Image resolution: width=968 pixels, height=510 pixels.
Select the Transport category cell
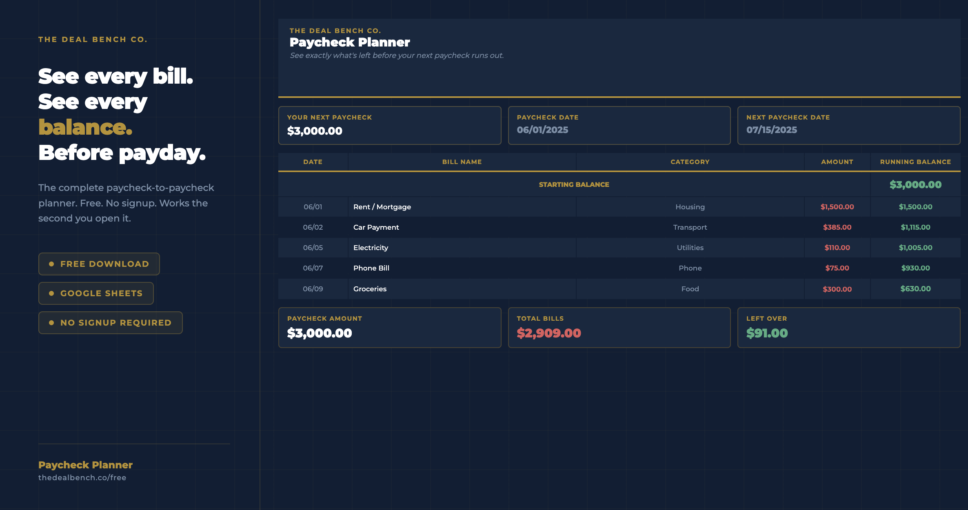(690, 227)
